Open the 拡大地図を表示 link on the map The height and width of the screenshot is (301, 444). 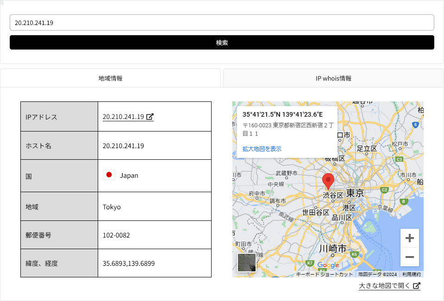[262, 149]
